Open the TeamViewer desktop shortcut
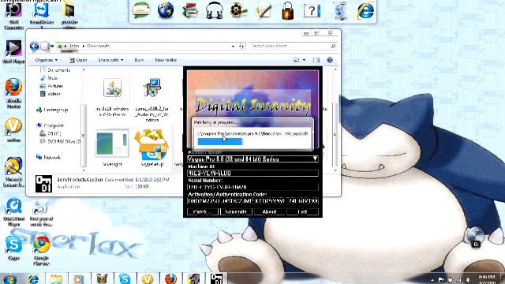The height and width of the screenshot is (284, 505). pyautogui.click(x=41, y=13)
